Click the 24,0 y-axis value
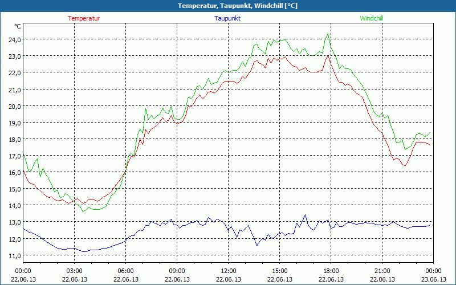 (15, 40)
